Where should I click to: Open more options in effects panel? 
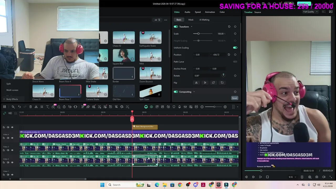(166, 20)
